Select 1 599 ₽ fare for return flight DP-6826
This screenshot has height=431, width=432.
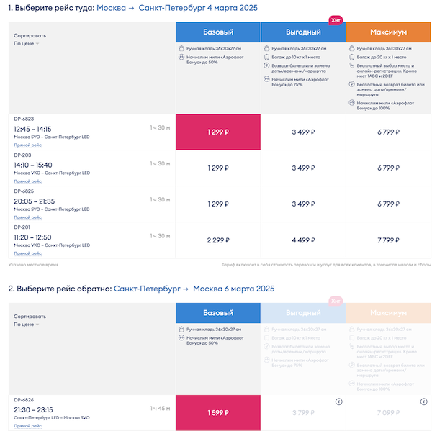pyautogui.click(x=217, y=412)
